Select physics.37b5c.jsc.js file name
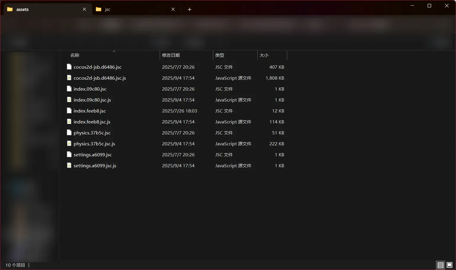The height and width of the screenshot is (270, 456). (94, 144)
